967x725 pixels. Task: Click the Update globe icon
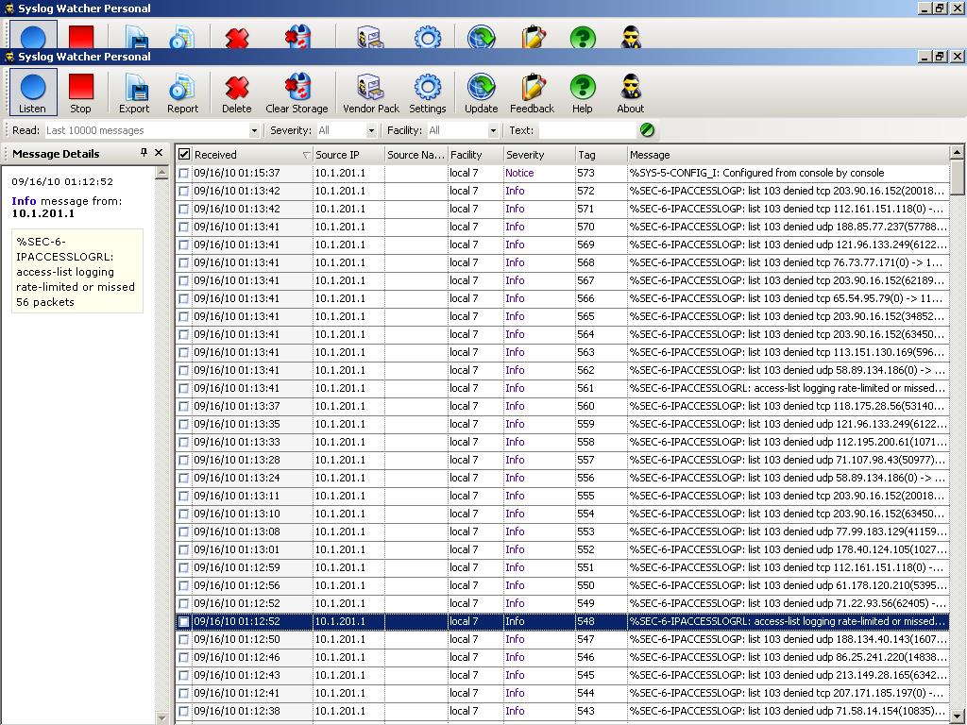pos(481,87)
